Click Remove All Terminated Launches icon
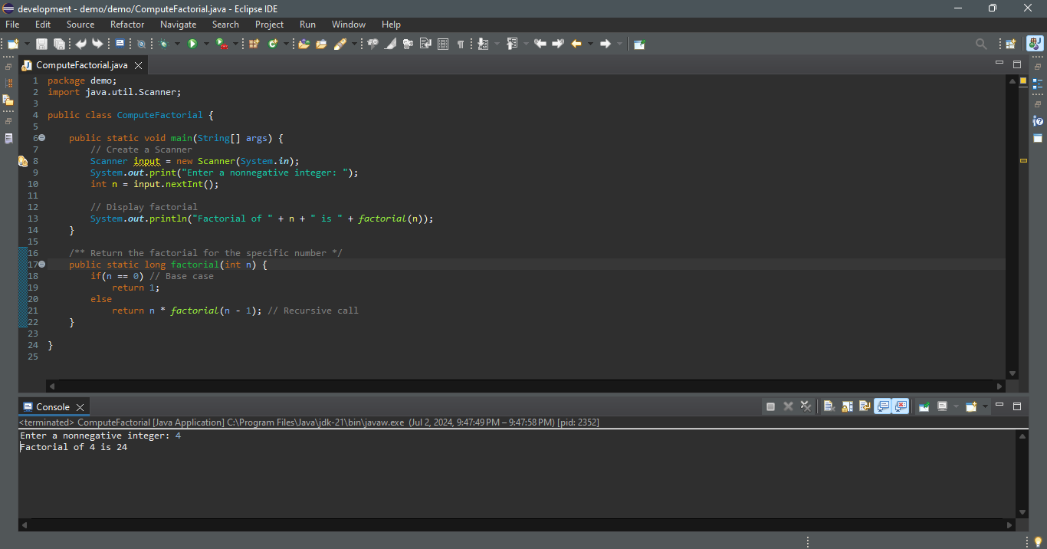This screenshot has height=549, width=1047. [806, 406]
